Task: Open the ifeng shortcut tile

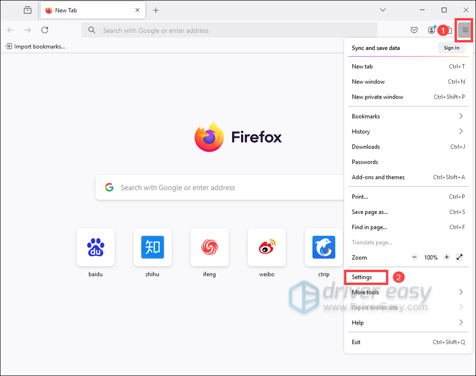Action: coord(210,247)
